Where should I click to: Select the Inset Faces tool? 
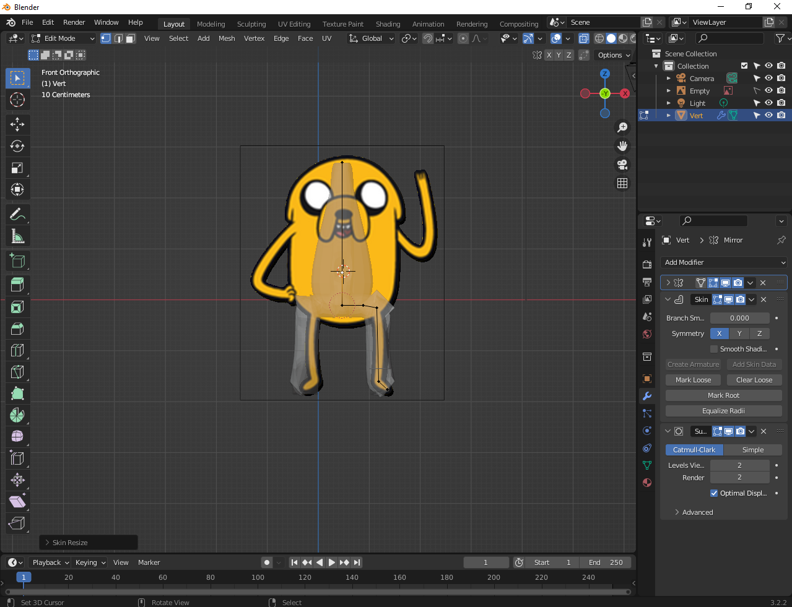(x=17, y=307)
